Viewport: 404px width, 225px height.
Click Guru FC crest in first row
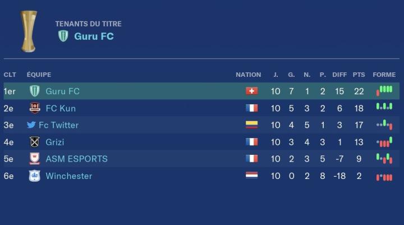pyautogui.click(x=35, y=91)
